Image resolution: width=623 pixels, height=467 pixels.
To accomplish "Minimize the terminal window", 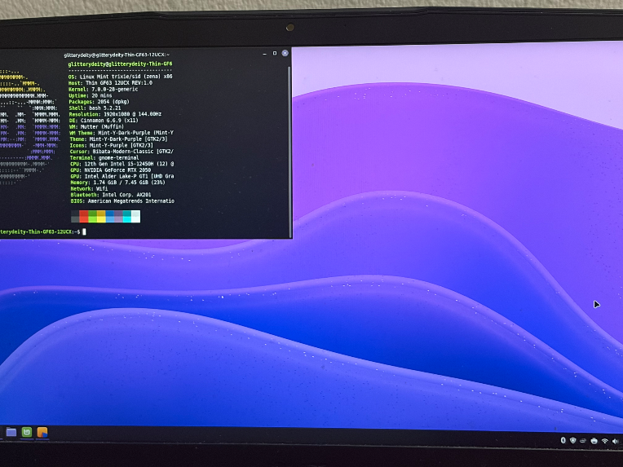I will [x=265, y=54].
